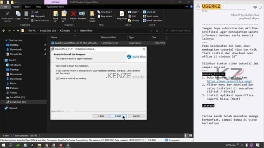
Task: Click the Cut scissors icon
Action: [33, 12]
